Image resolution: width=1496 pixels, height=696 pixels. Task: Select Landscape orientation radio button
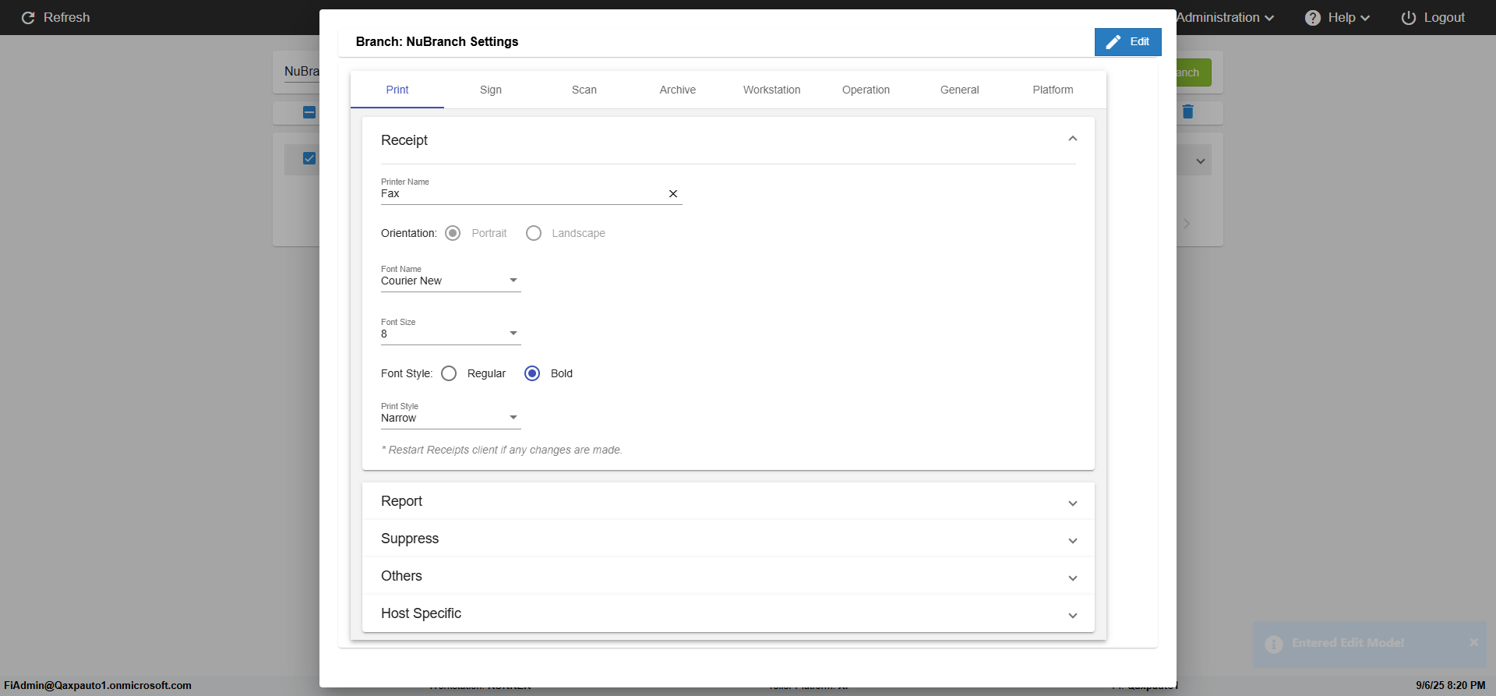[x=534, y=233]
